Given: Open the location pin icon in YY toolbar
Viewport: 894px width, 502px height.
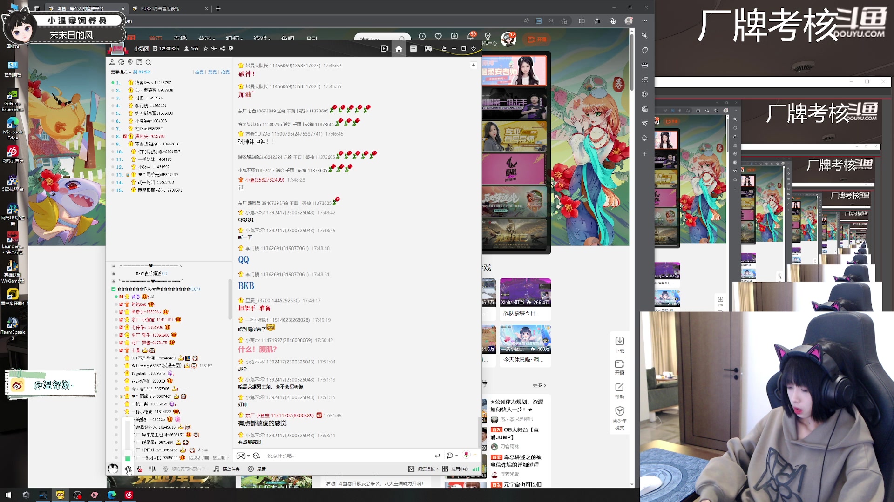Looking at the screenshot, I should [130, 62].
